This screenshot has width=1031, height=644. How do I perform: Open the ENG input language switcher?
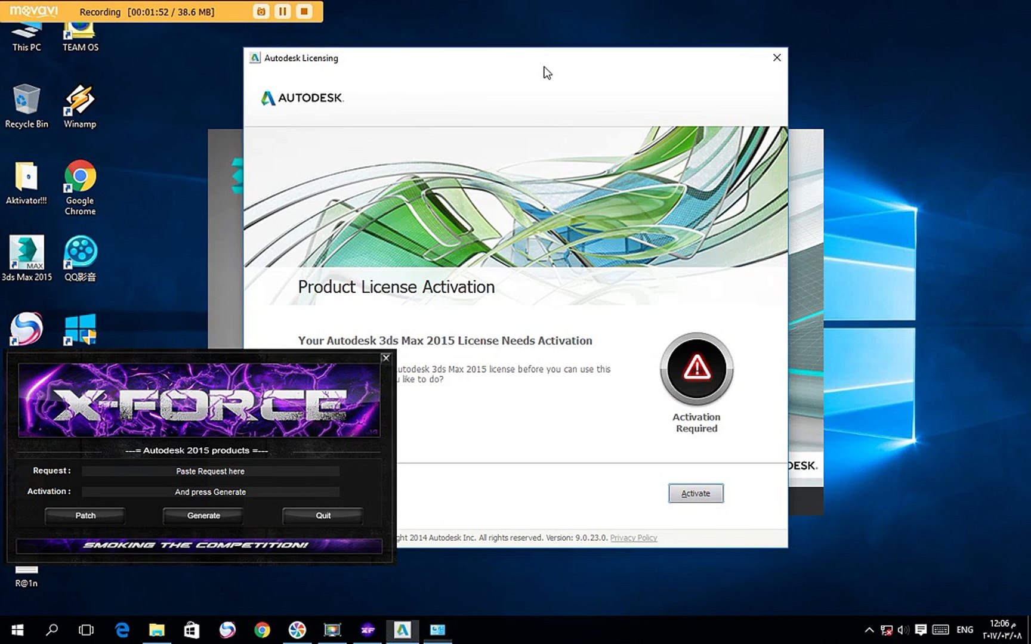coord(964,630)
